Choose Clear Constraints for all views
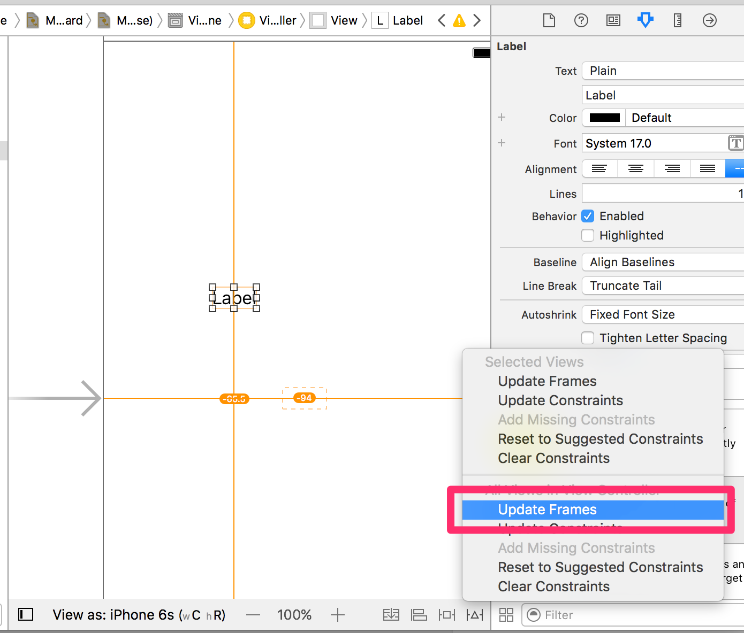The width and height of the screenshot is (744, 633). 553,586
